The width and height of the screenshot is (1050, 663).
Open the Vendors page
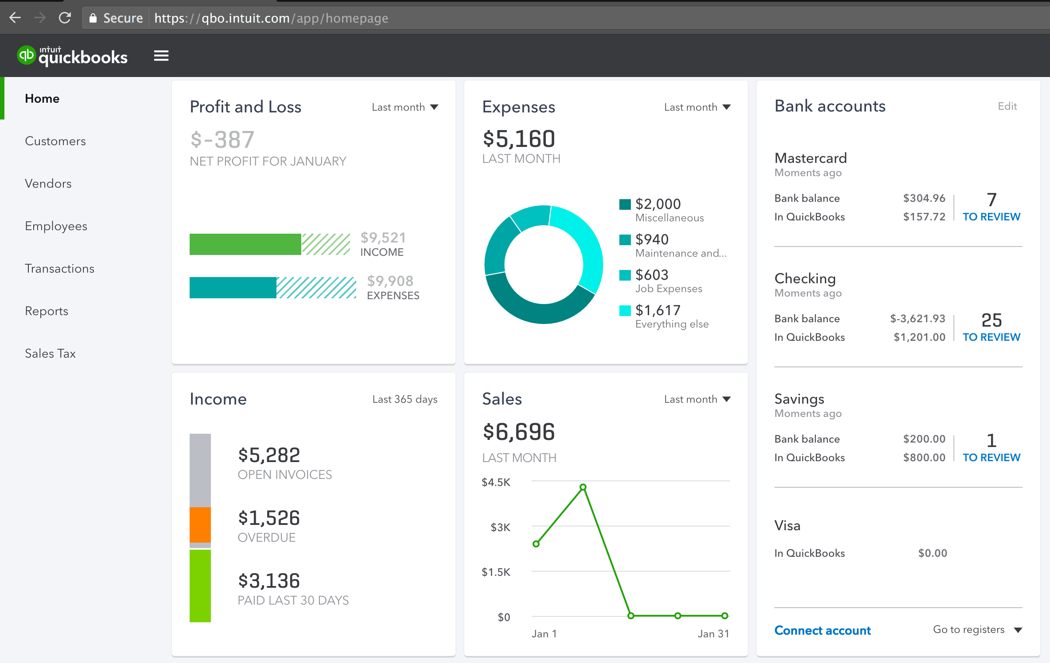click(x=48, y=183)
